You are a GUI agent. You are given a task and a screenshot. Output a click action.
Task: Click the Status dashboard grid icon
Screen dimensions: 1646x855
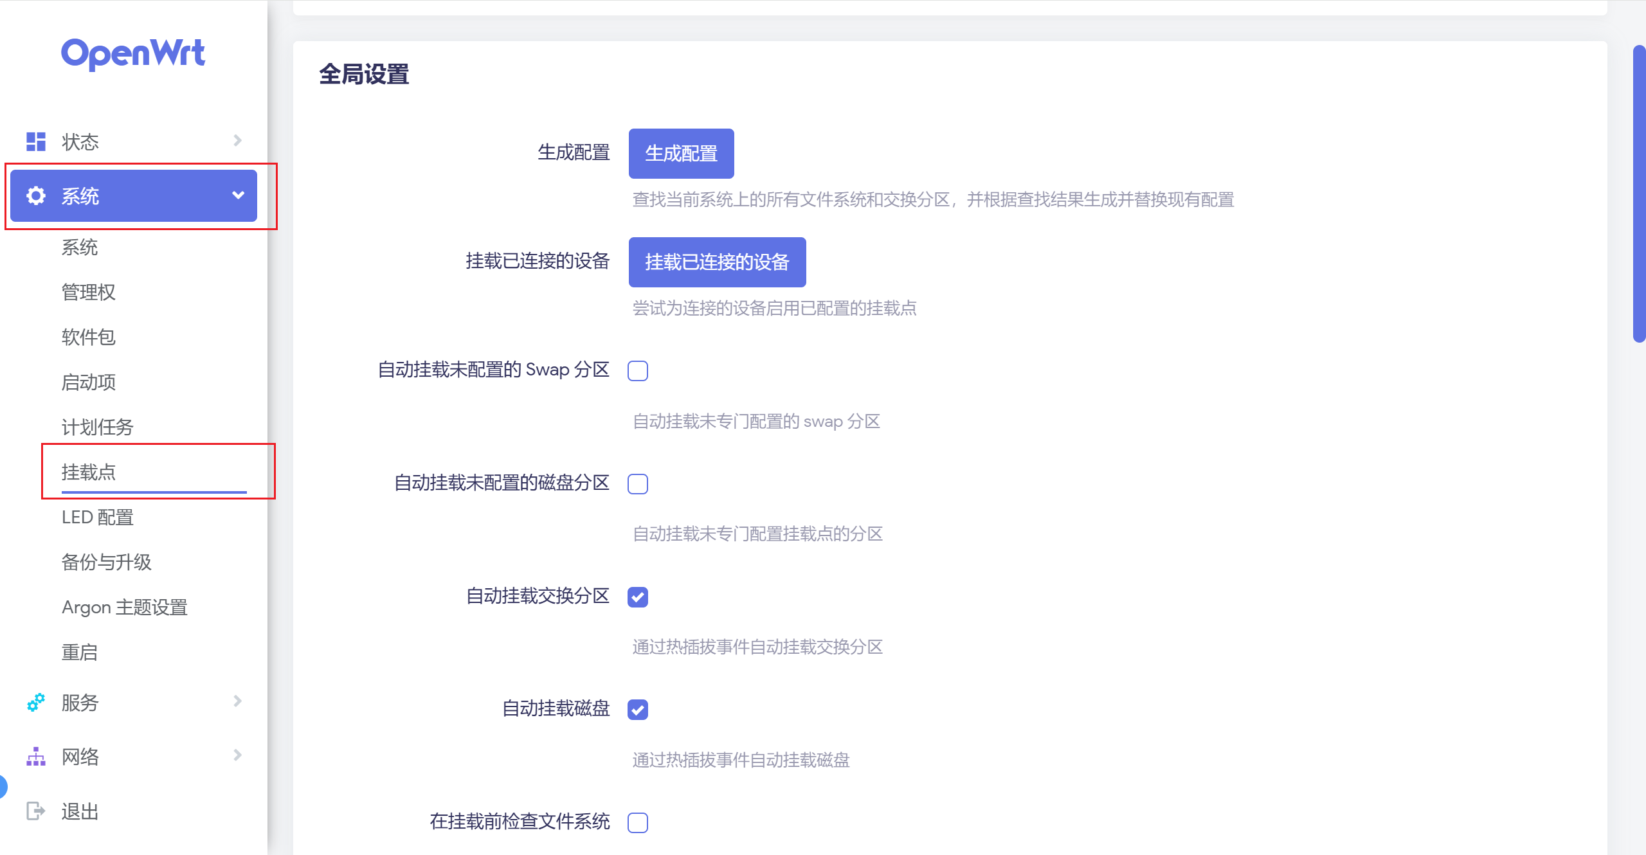(35, 141)
